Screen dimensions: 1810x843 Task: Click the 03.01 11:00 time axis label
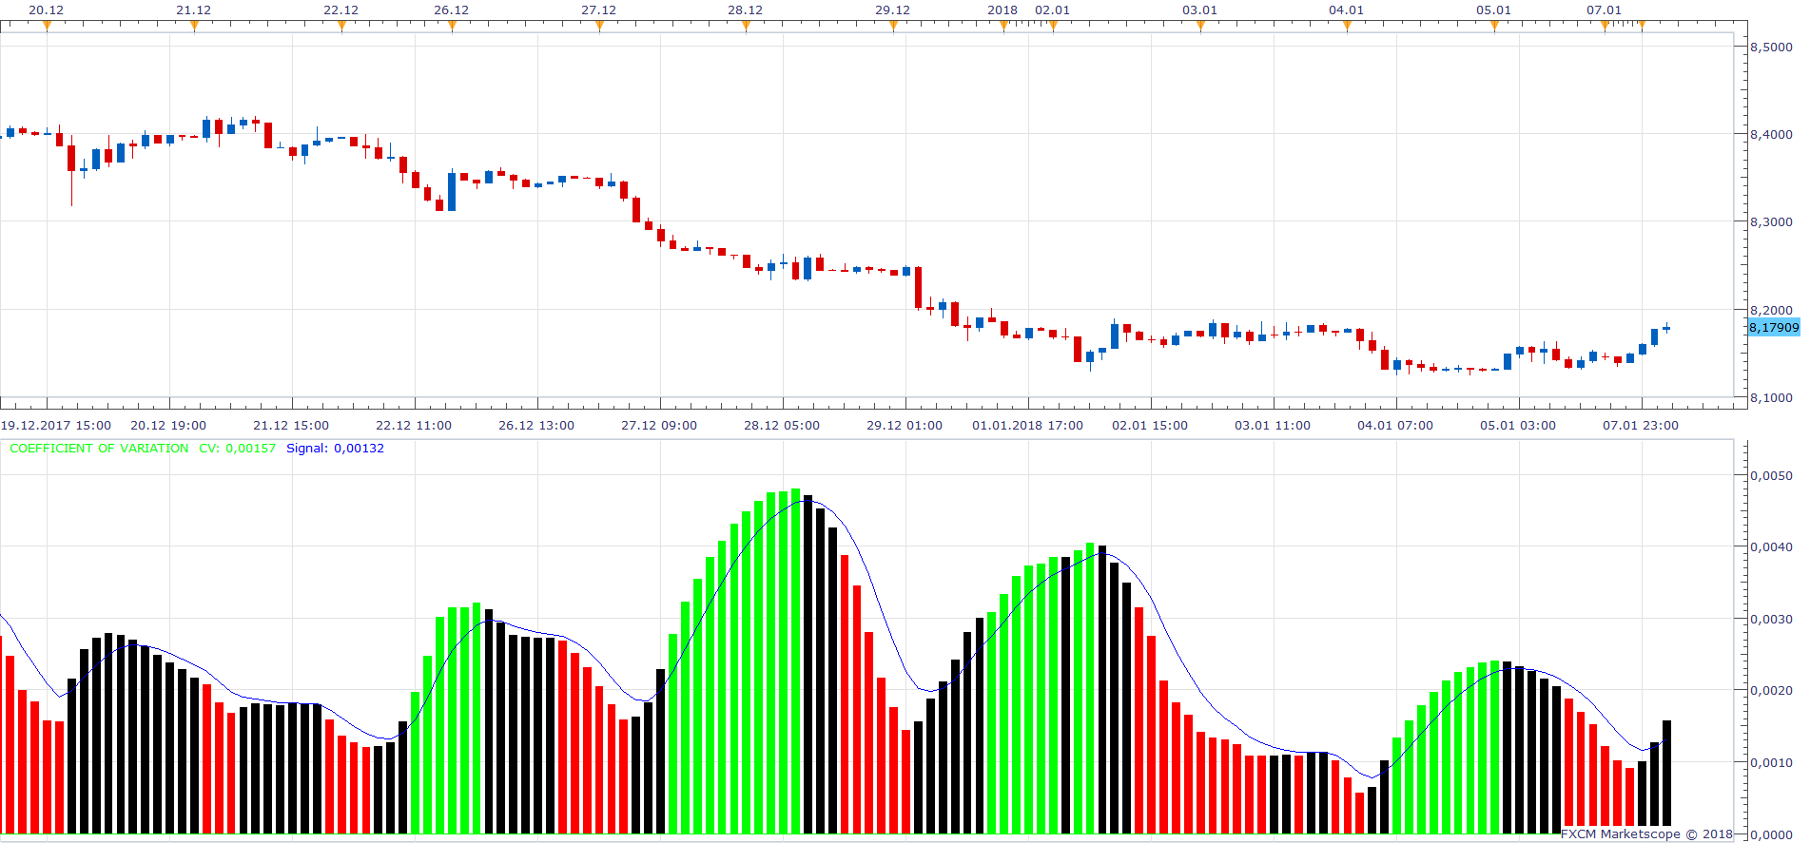click(x=1273, y=425)
